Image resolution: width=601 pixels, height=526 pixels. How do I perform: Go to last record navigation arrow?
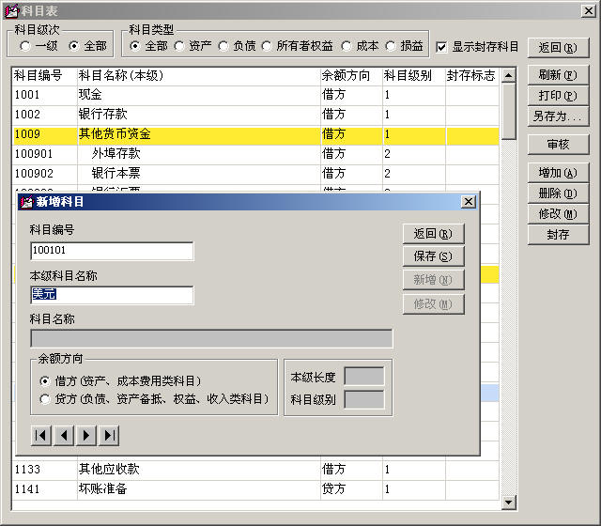109,435
